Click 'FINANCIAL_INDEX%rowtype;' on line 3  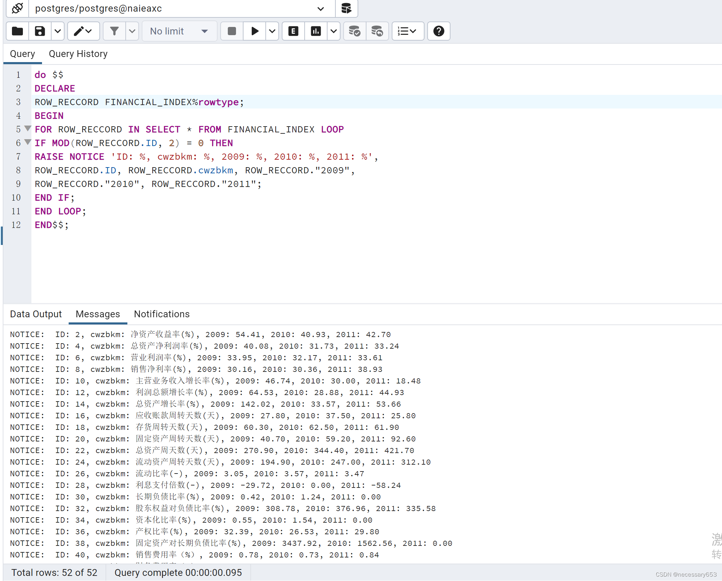tap(175, 102)
